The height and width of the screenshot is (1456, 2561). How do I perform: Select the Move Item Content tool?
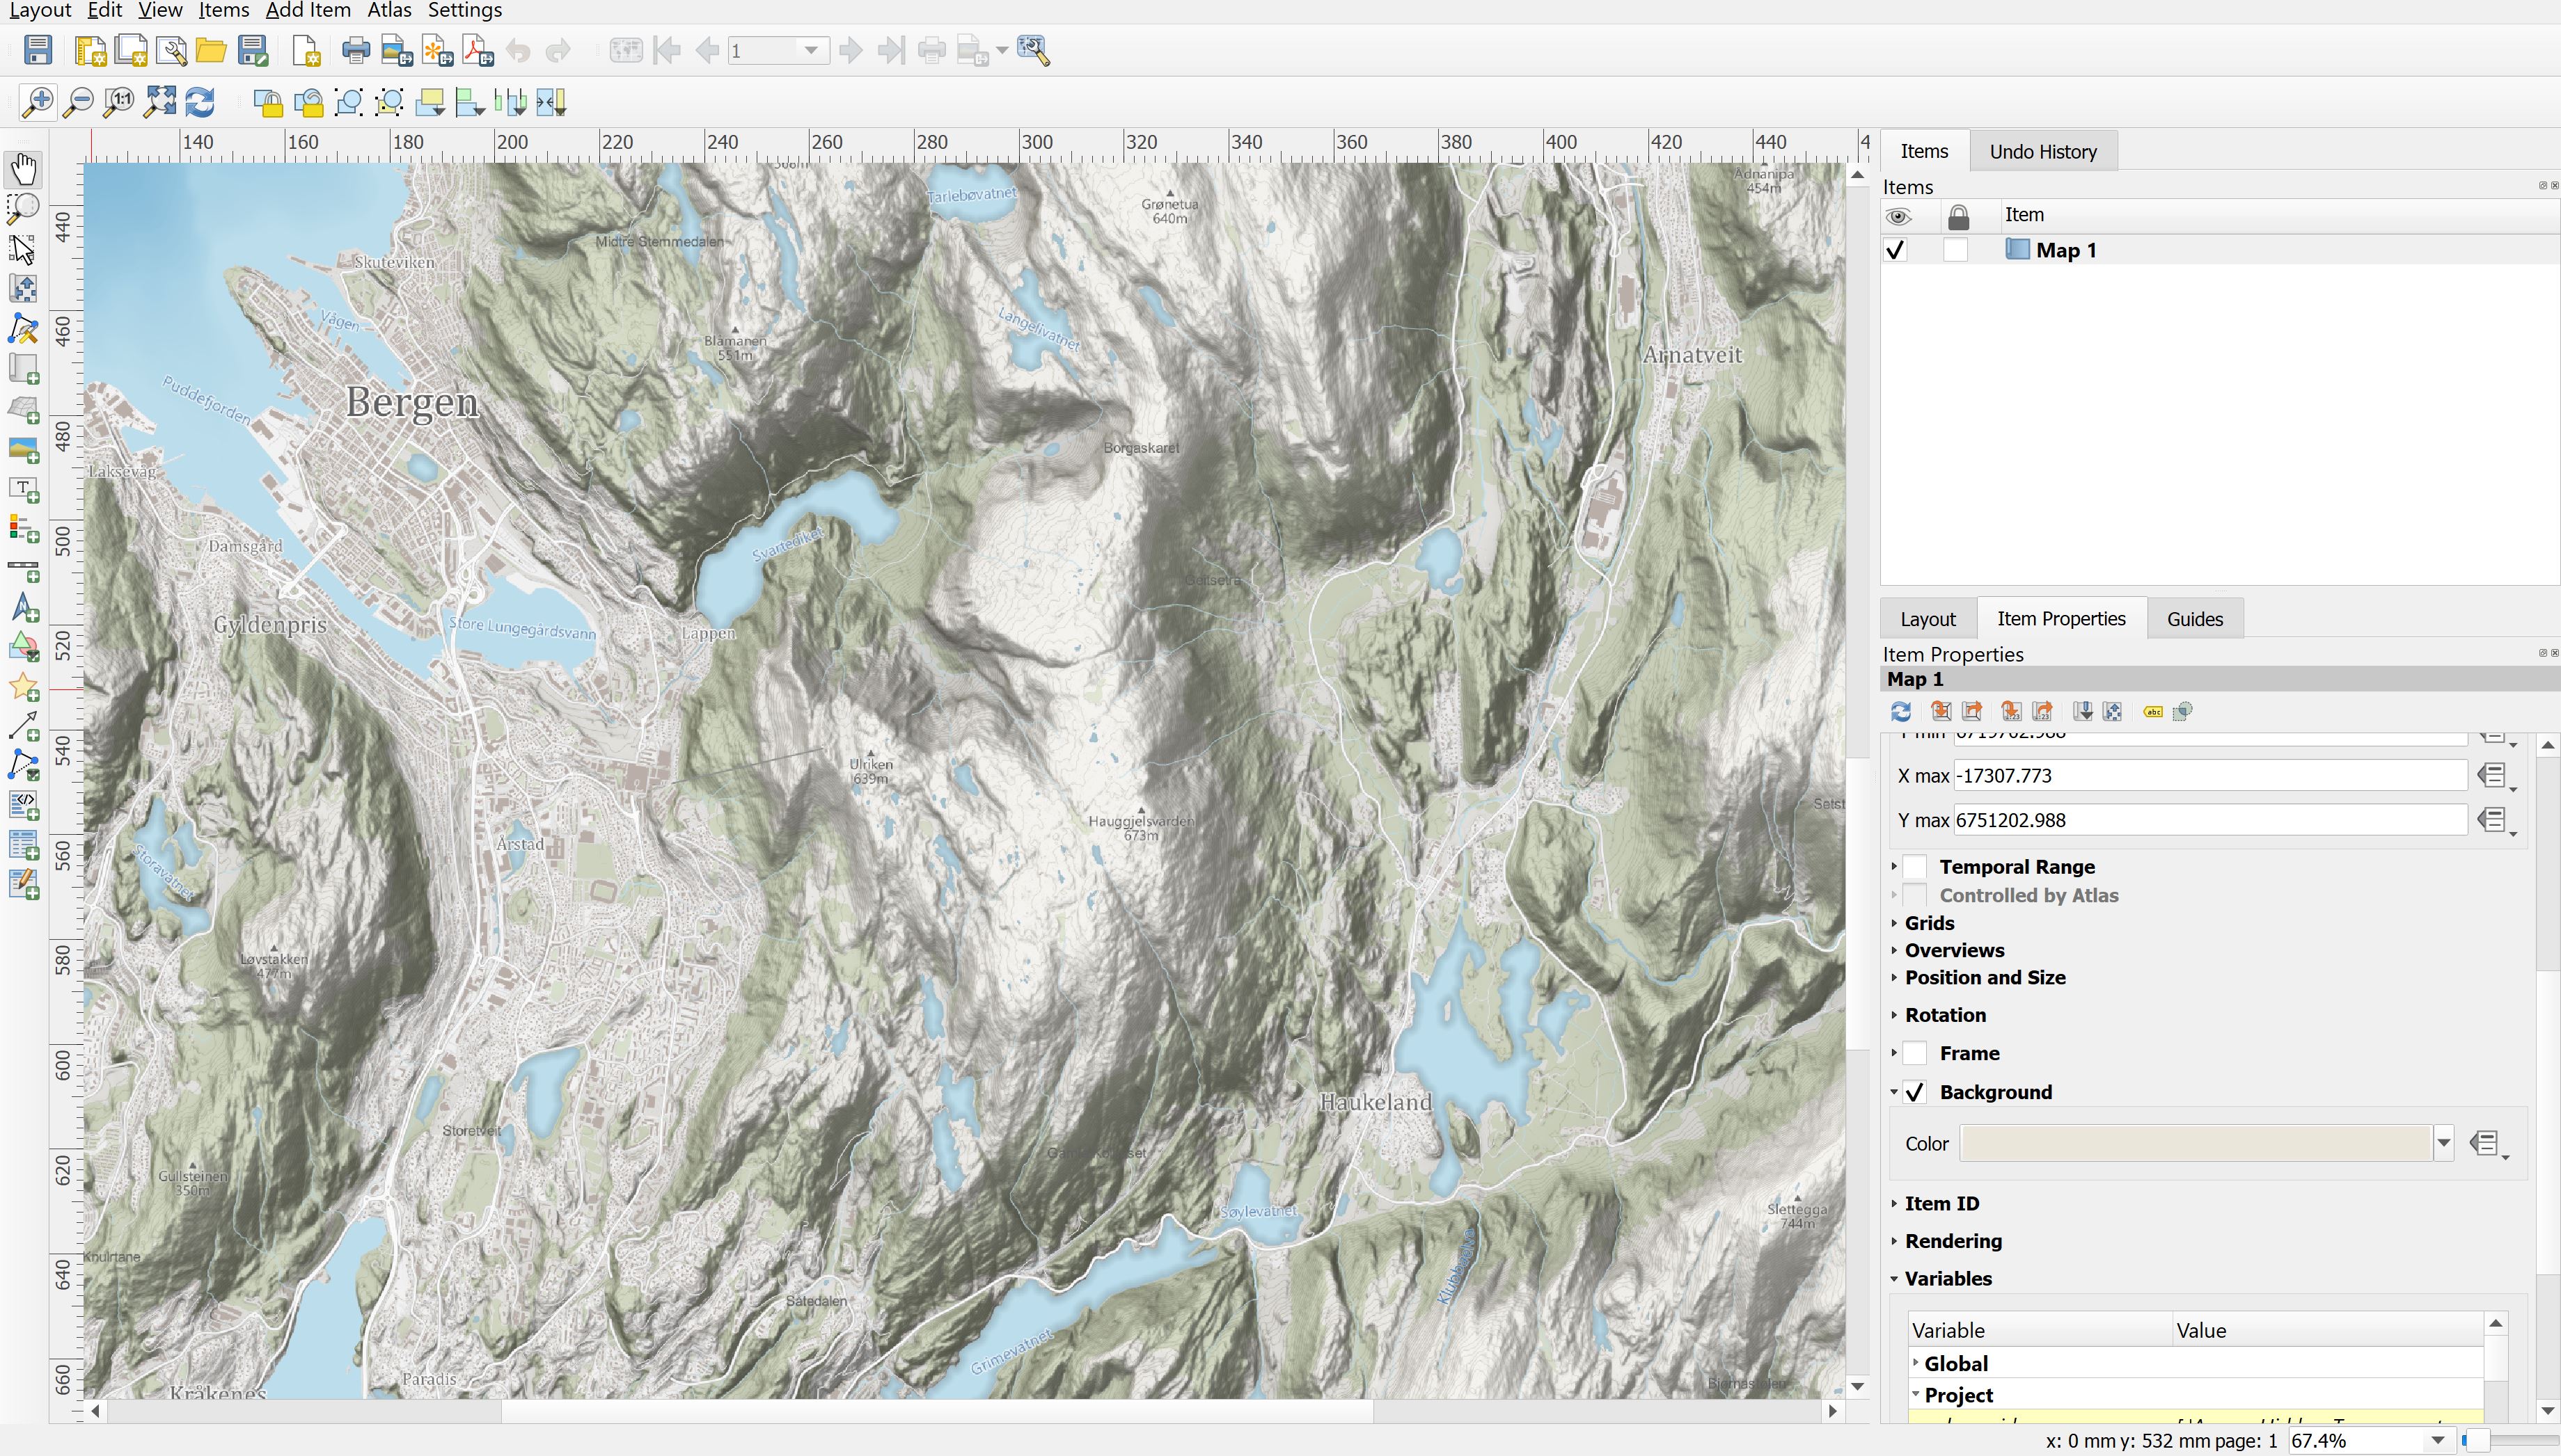coord(24,288)
